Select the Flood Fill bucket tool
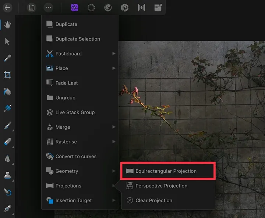265x218 pixels. coord(7,92)
